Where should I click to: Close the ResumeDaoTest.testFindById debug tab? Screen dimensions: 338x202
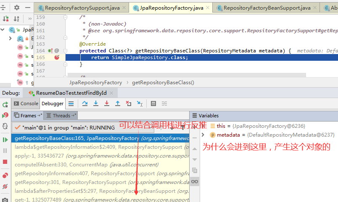[111, 93]
